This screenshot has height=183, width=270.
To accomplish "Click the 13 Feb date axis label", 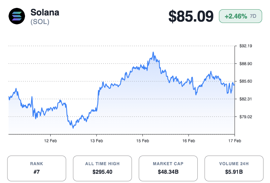I will click(x=97, y=141).
